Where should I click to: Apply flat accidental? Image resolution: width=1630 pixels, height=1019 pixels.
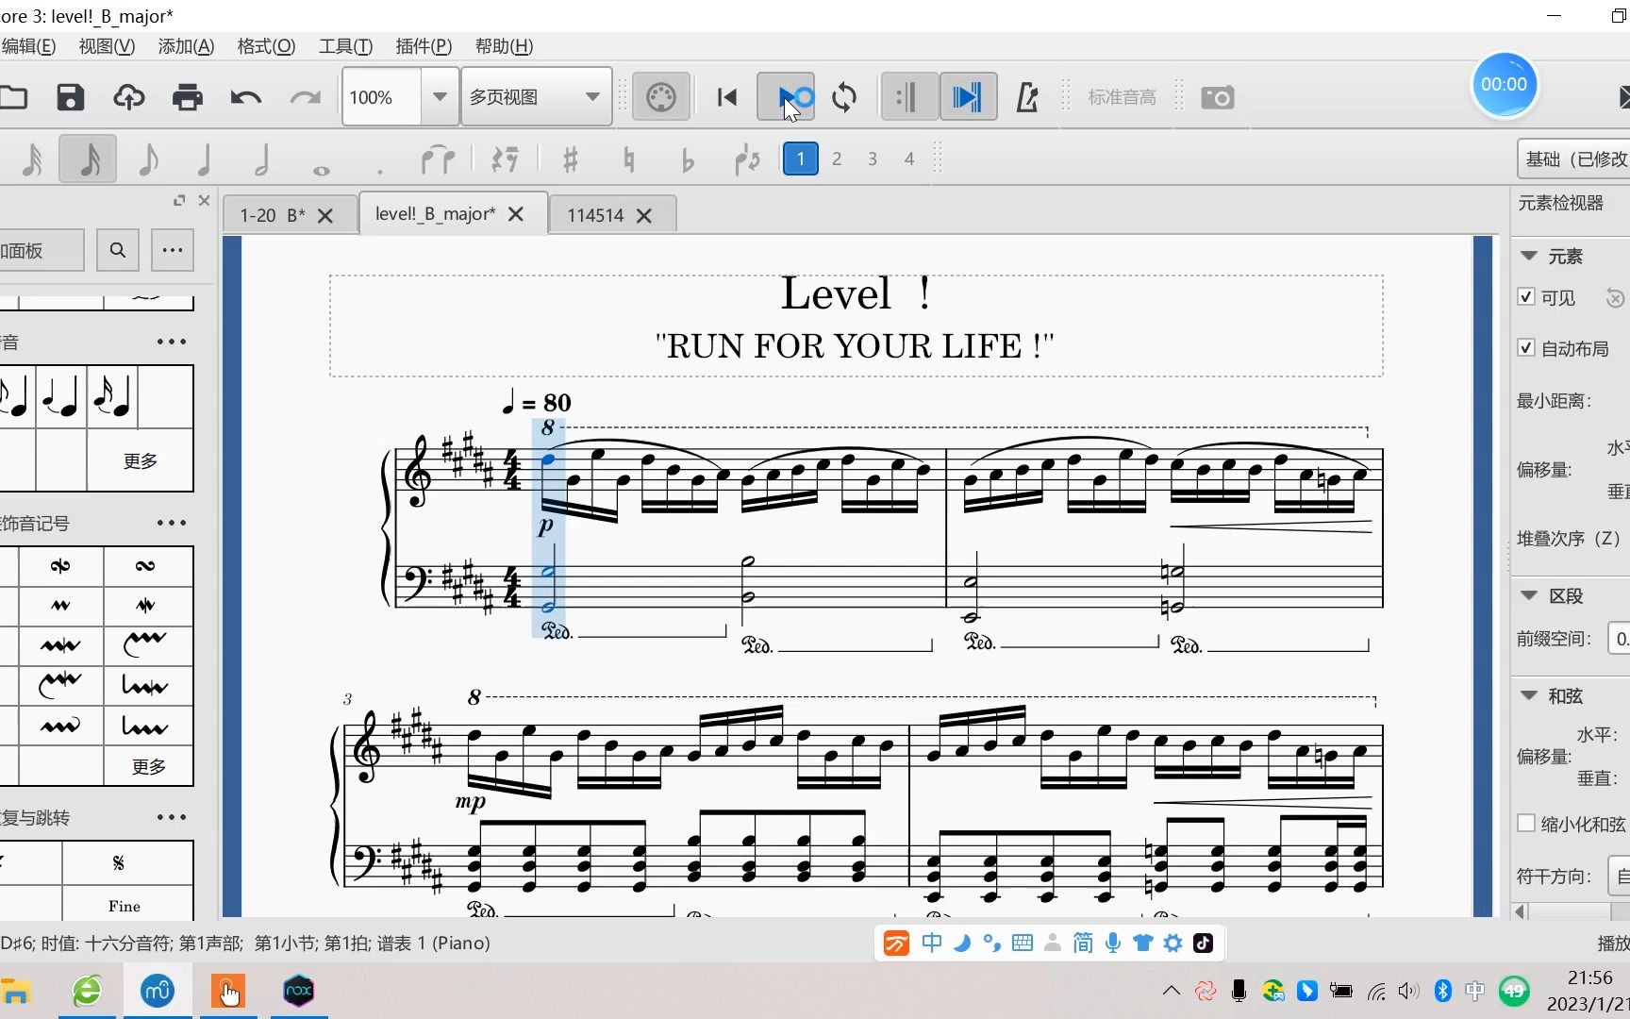(688, 160)
